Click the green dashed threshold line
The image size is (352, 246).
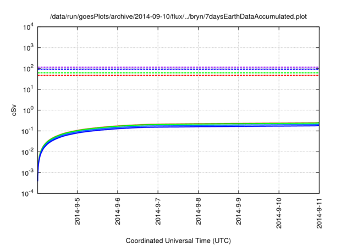click(178, 73)
